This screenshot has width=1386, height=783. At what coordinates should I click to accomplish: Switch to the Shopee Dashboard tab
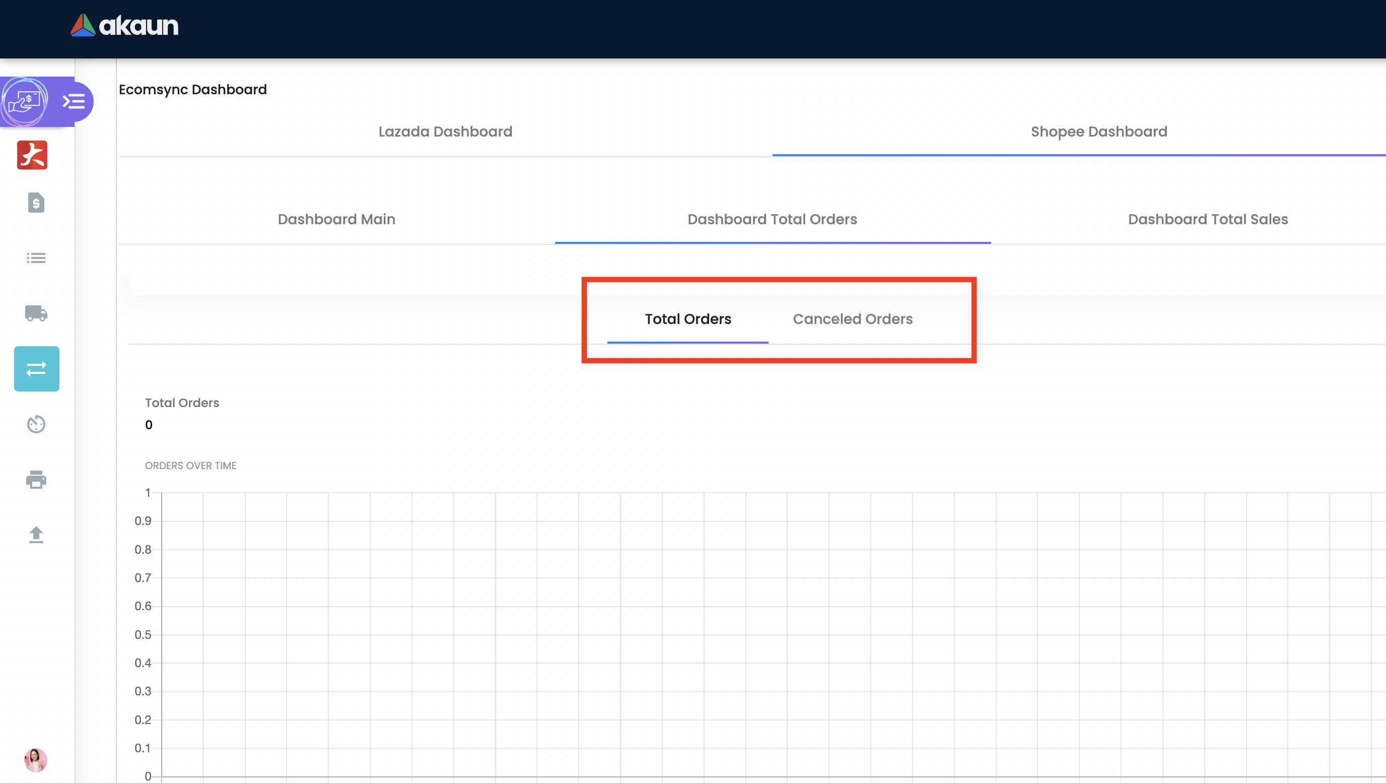[1099, 132]
